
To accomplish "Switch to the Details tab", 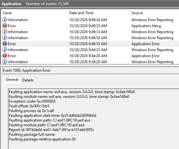I will (28, 80).
